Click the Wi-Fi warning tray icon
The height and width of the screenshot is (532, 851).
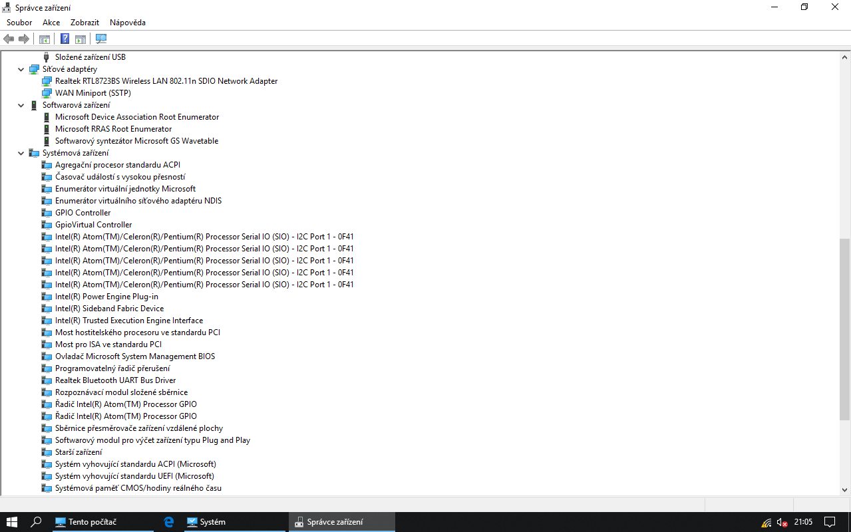tap(766, 523)
